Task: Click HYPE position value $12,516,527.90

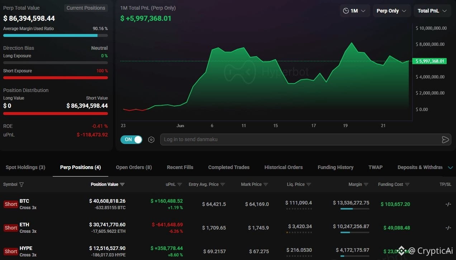Action: point(107,248)
